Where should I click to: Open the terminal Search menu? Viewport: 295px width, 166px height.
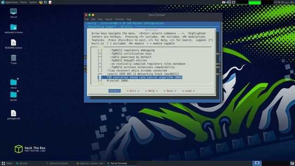pos(109,19)
